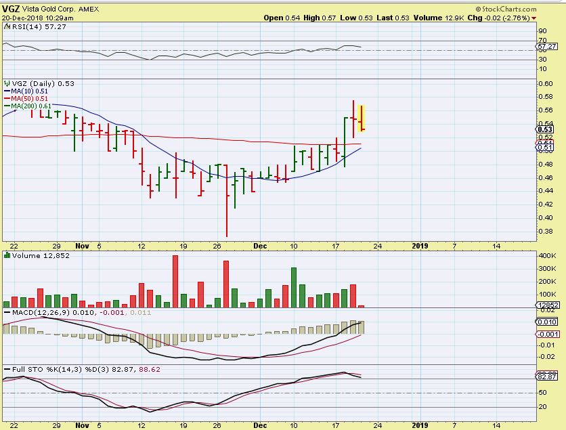
Task: Click the RSI panel icon beside RSI(14)
Action: (x=7, y=26)
